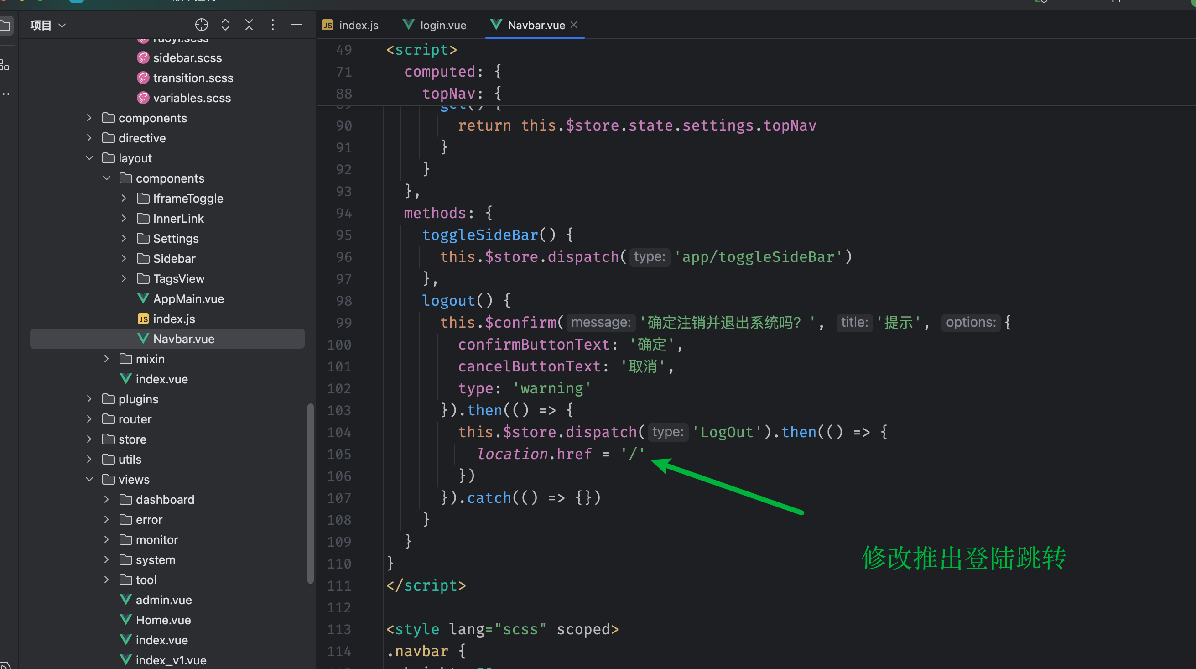Close the Navbar.vue tab
Viewport: 1196px width, 669px height.
tap(574, 25)
